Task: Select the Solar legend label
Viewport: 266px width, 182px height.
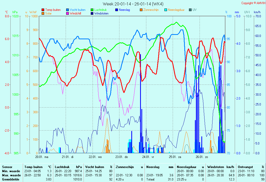Action: (x=48, y=13)
